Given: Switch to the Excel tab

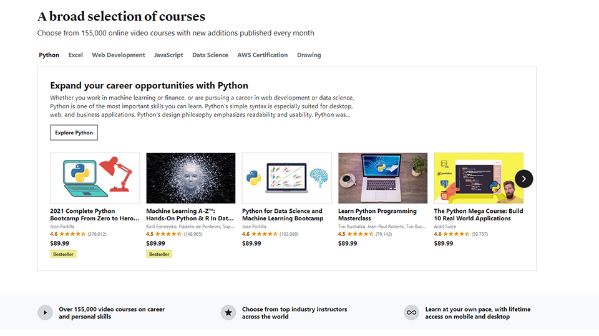Looking at the screenshot, I should (x=75, y=55).
